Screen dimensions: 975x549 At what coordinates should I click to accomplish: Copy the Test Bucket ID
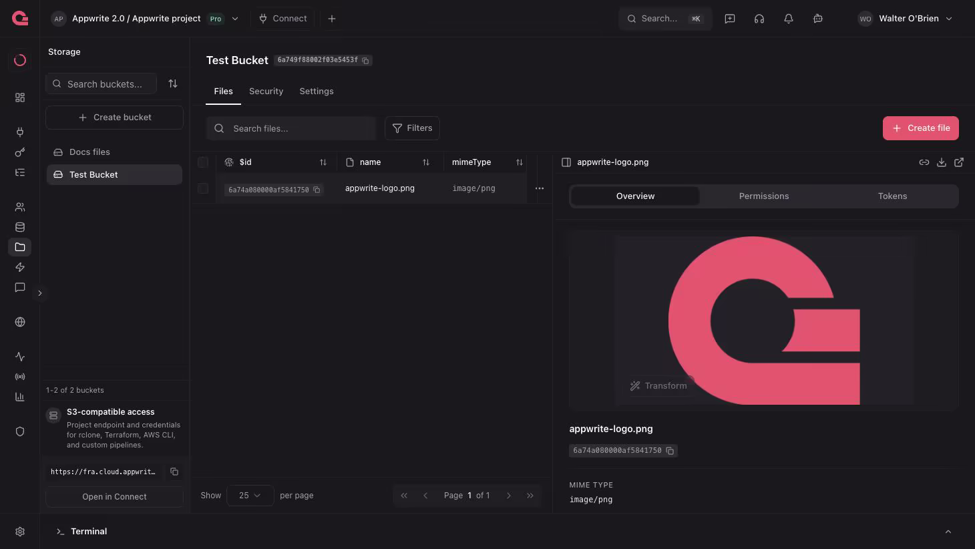(x=365, y=60)
